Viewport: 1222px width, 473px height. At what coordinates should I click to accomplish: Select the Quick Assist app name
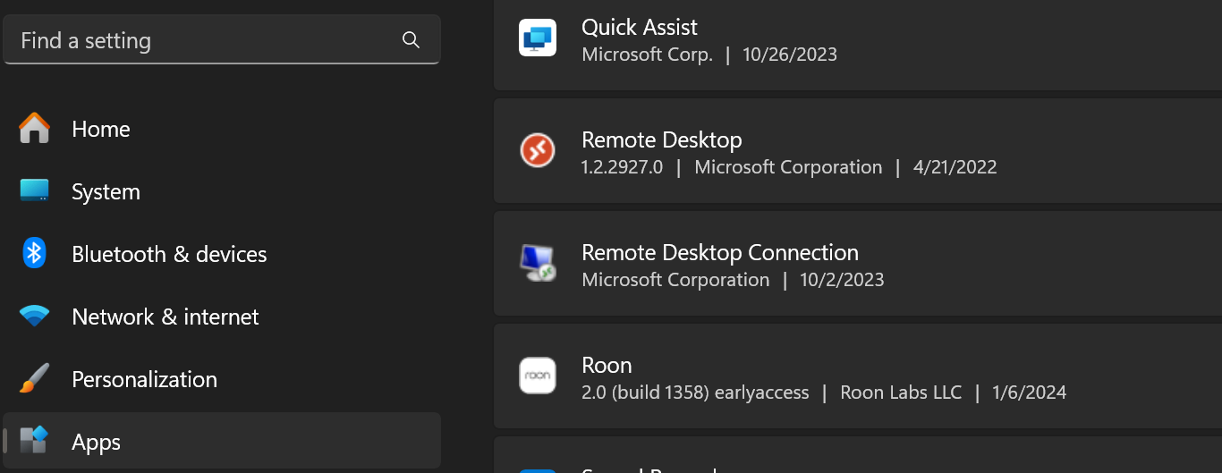click(x=639, y=27)
